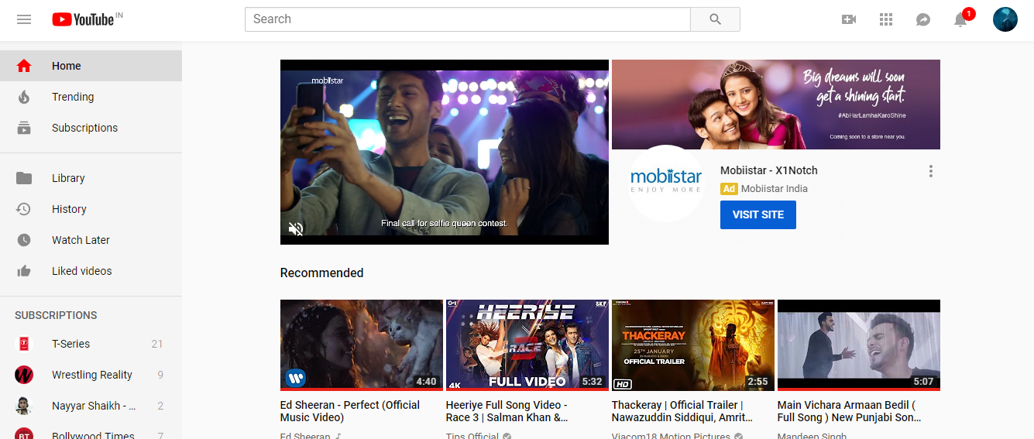
Task: Click the Nayyar Shaikh channel avatar
Action: pyautogui.click(x=24, y=406)
